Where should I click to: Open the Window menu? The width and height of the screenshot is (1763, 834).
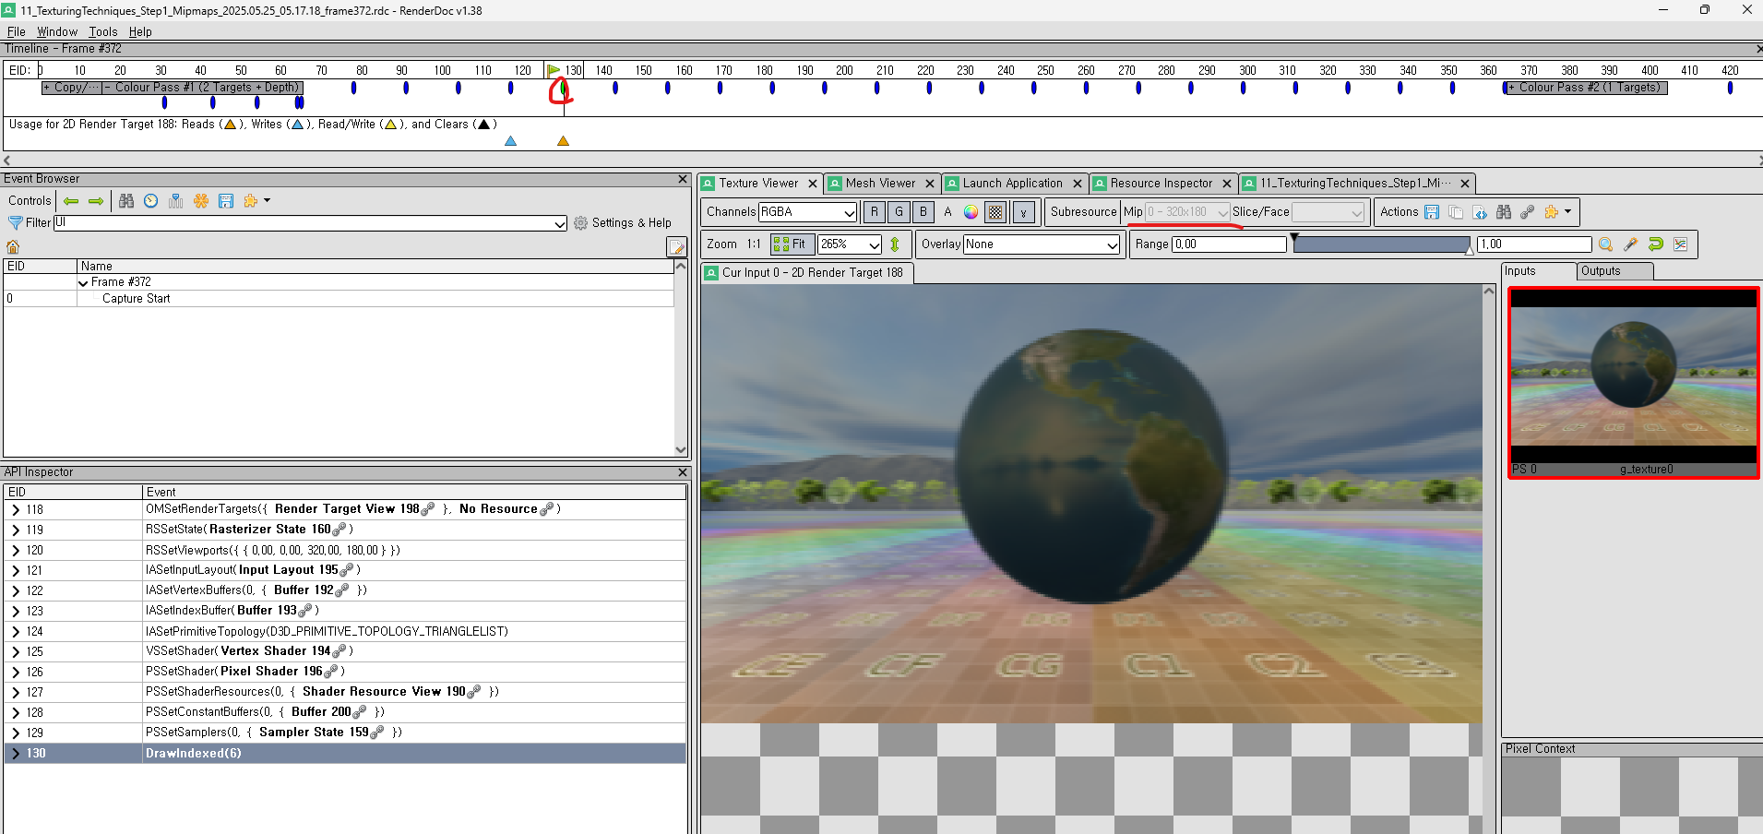point(57,31)
